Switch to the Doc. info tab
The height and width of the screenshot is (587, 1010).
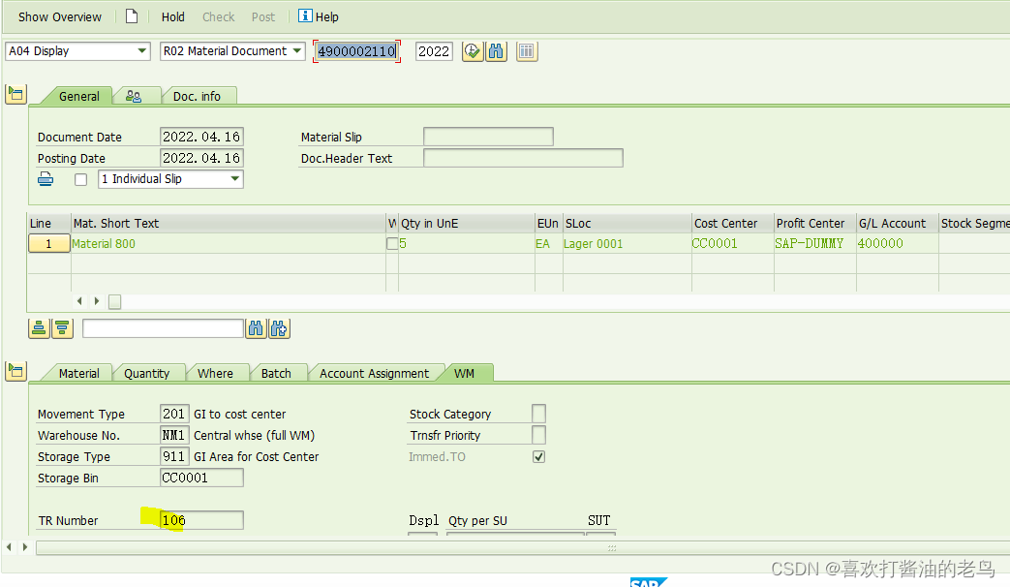[x=197, y=96]
